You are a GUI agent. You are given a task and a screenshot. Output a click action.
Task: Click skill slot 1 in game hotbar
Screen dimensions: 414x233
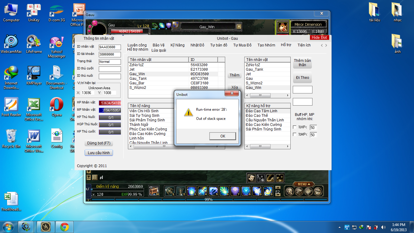pos(170,191)
